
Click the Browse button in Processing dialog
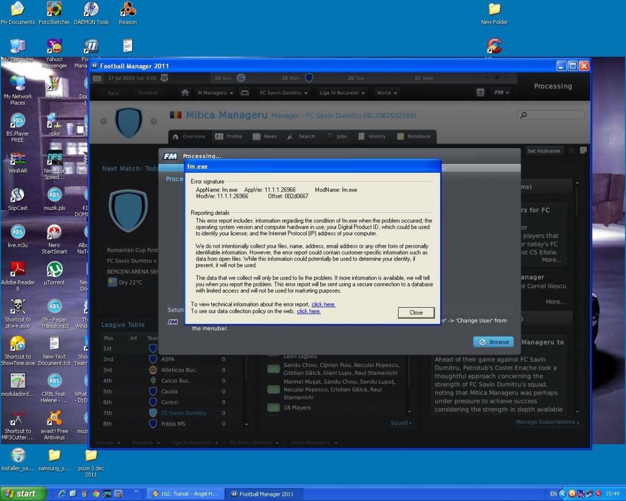coord(493,342)
